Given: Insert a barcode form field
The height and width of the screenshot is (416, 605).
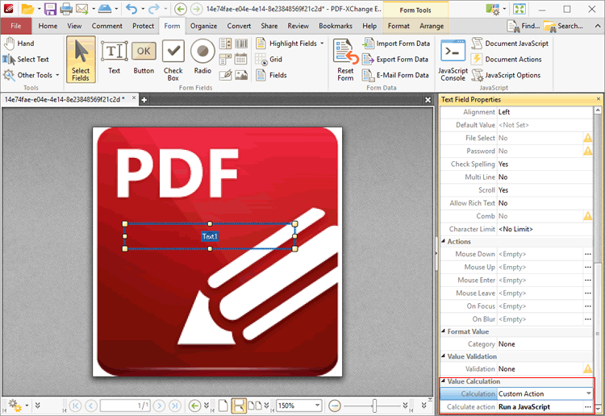Looking at the screenshot, I should (241, 44).
